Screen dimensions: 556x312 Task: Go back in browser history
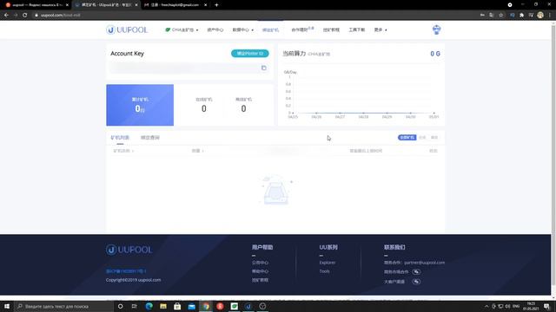click(6, 16)
